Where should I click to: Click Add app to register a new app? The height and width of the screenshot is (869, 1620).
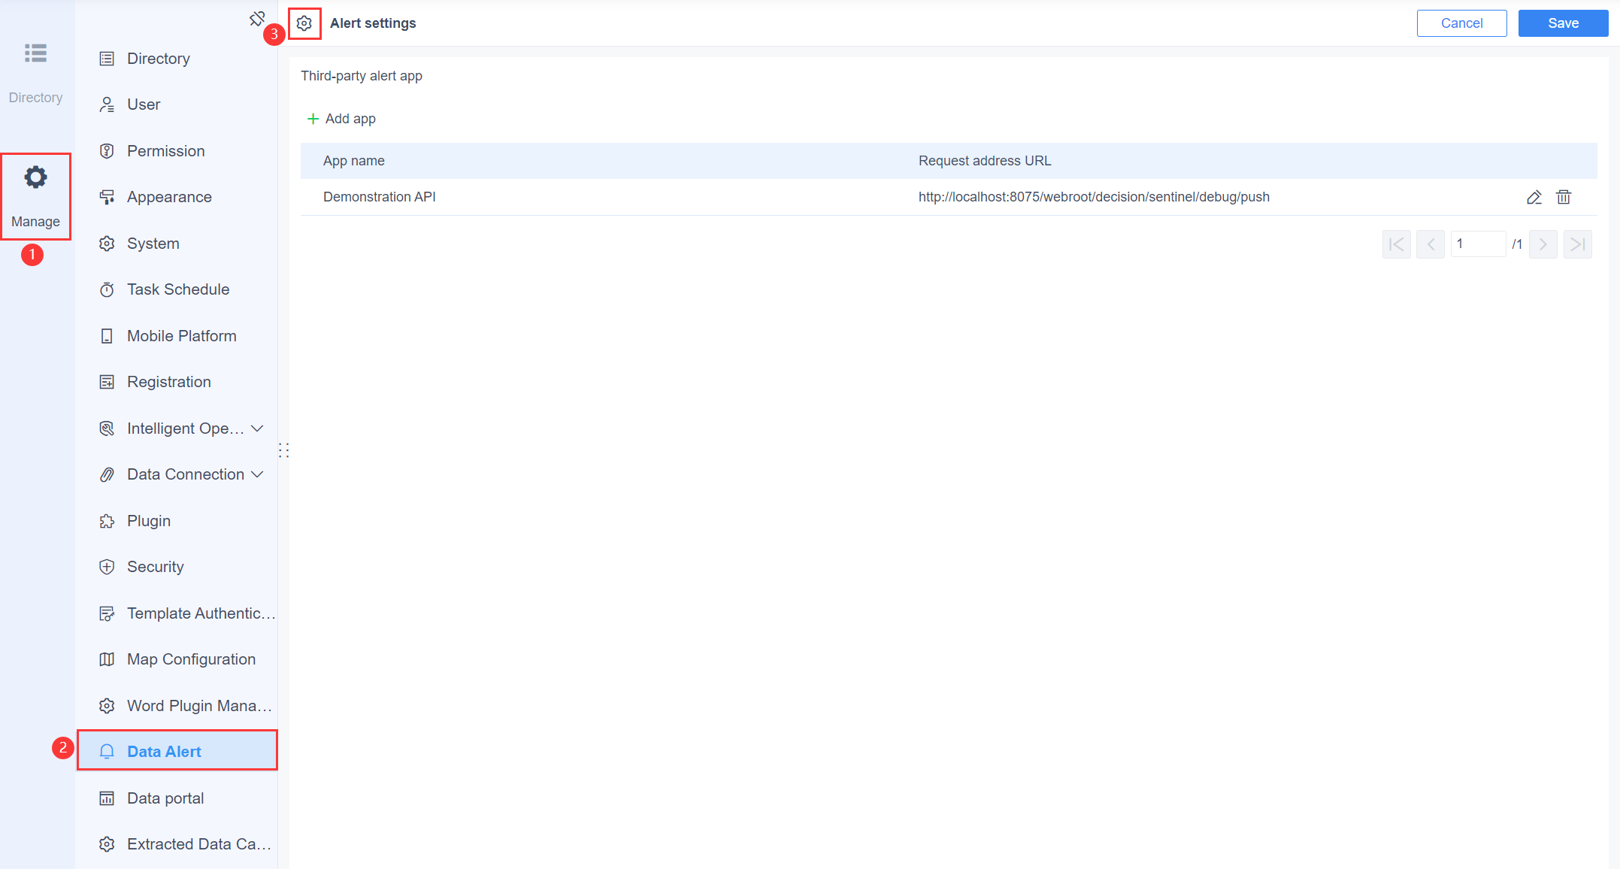click(x=341, y=118)
